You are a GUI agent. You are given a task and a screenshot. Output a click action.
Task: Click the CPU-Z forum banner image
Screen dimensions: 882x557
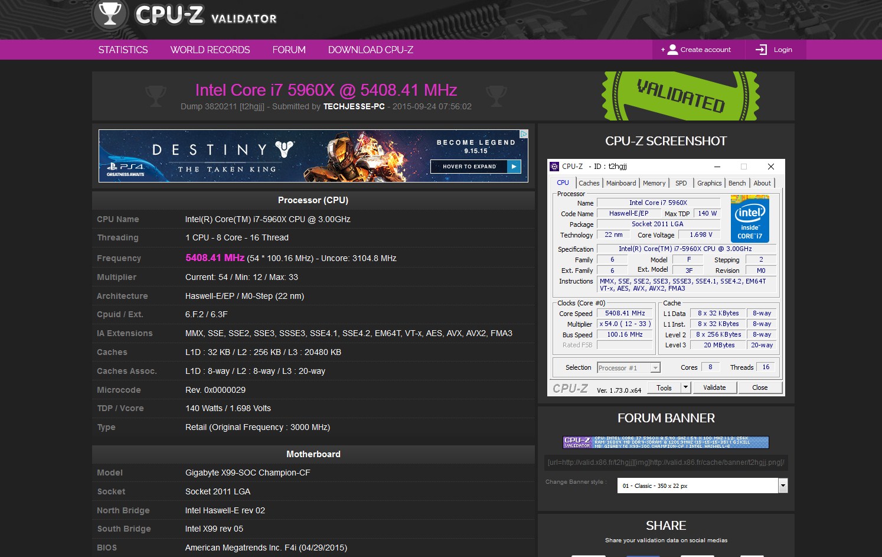(666, 442)
